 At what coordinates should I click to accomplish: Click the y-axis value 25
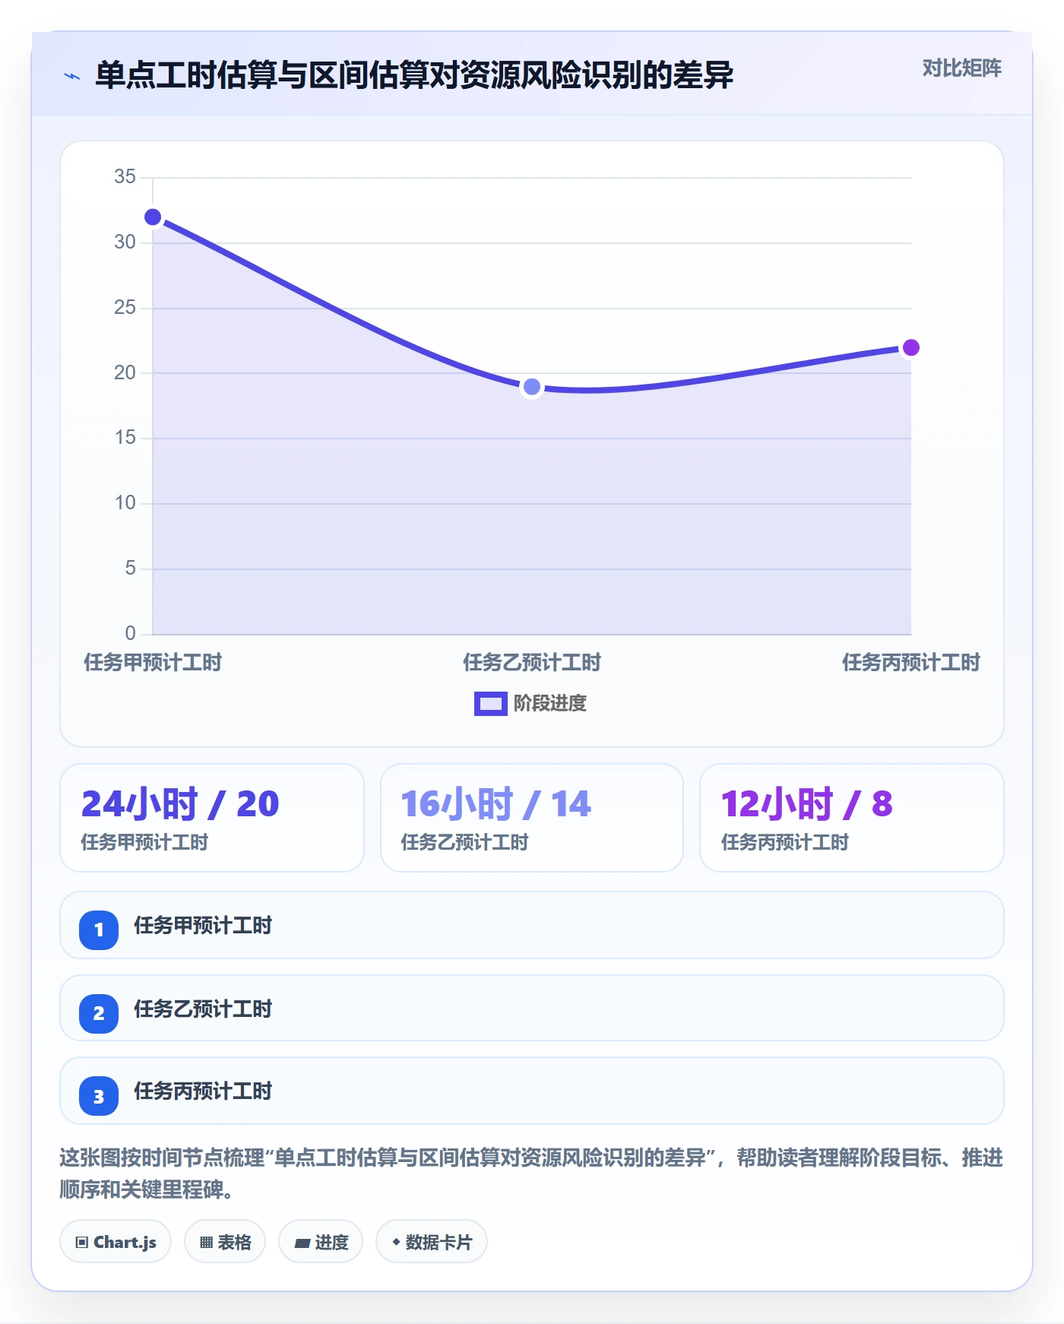point(125,308)
